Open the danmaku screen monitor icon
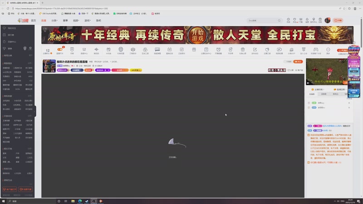Viewport: 363px width, 204px height. point(157,49)
